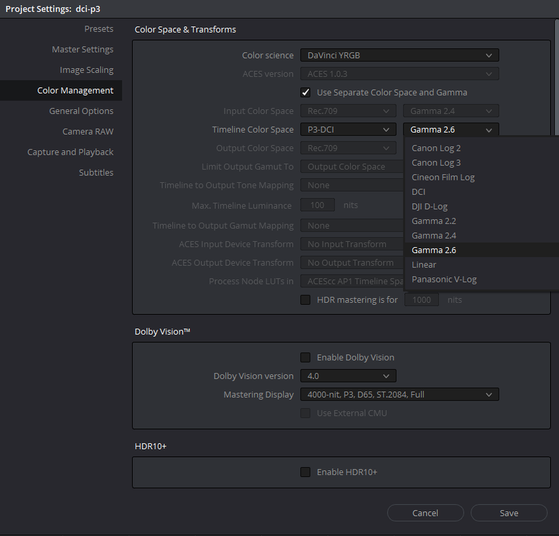Click the Cancel button

tap(426, 513)
